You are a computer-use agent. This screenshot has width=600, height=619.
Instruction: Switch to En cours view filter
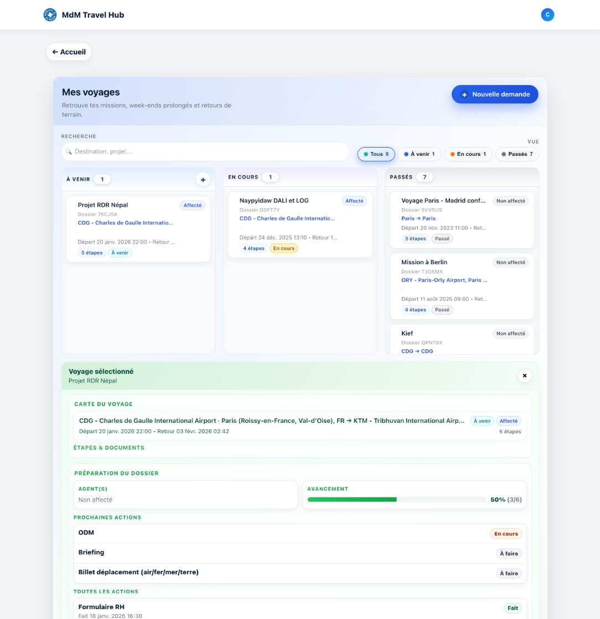click(468, 154)
